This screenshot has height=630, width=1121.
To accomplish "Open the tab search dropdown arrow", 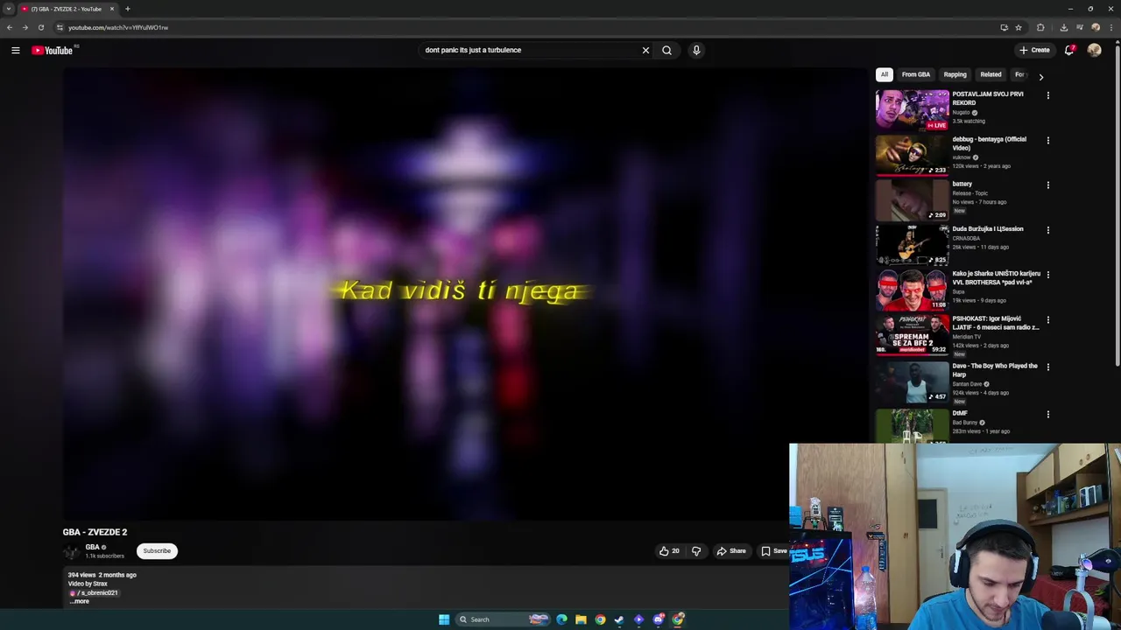I will pos(9,9).
